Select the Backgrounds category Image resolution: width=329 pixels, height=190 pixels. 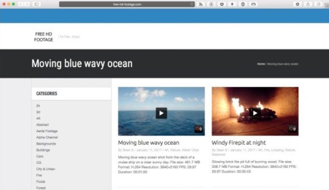point(46,144)
